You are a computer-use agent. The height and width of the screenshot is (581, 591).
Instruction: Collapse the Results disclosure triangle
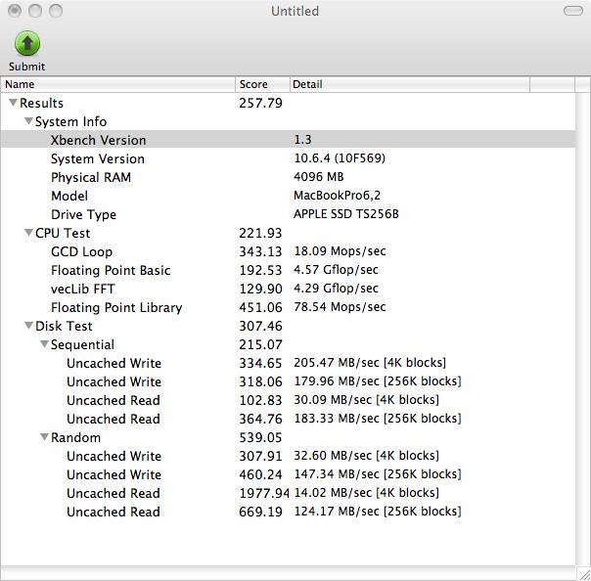13,103
